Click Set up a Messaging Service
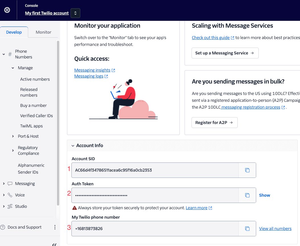300x246 pixels. pyautogui.click(x=225, y=53)
